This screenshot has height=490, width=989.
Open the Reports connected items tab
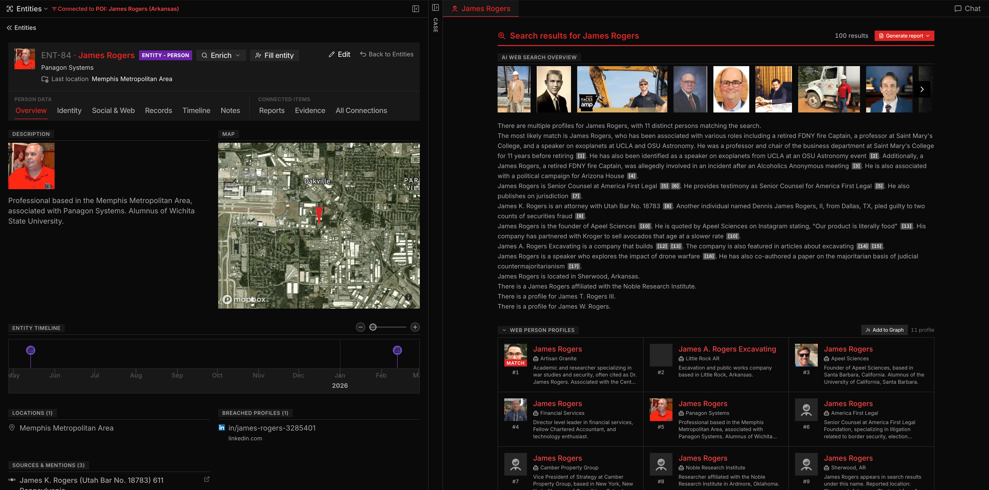pos(272,110)
